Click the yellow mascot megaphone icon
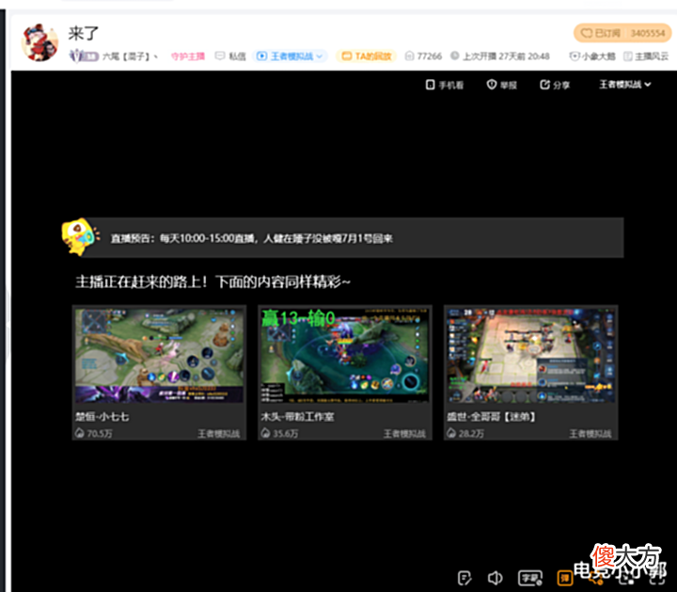 point(80,236)
